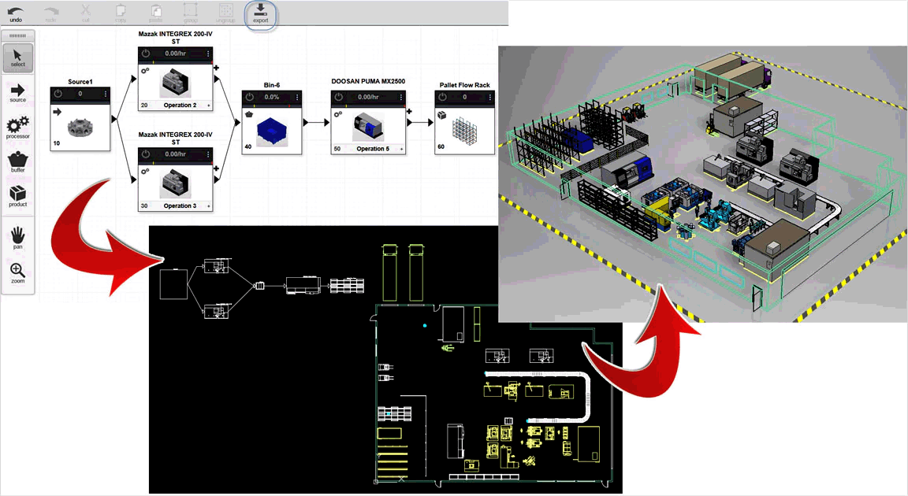908x496 pixels.
Task: Click the undo toolbar button
Action: (x=16, y=14)
